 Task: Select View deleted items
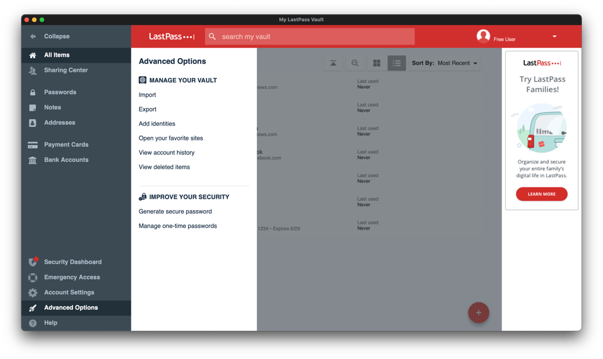tap(164, 167)
